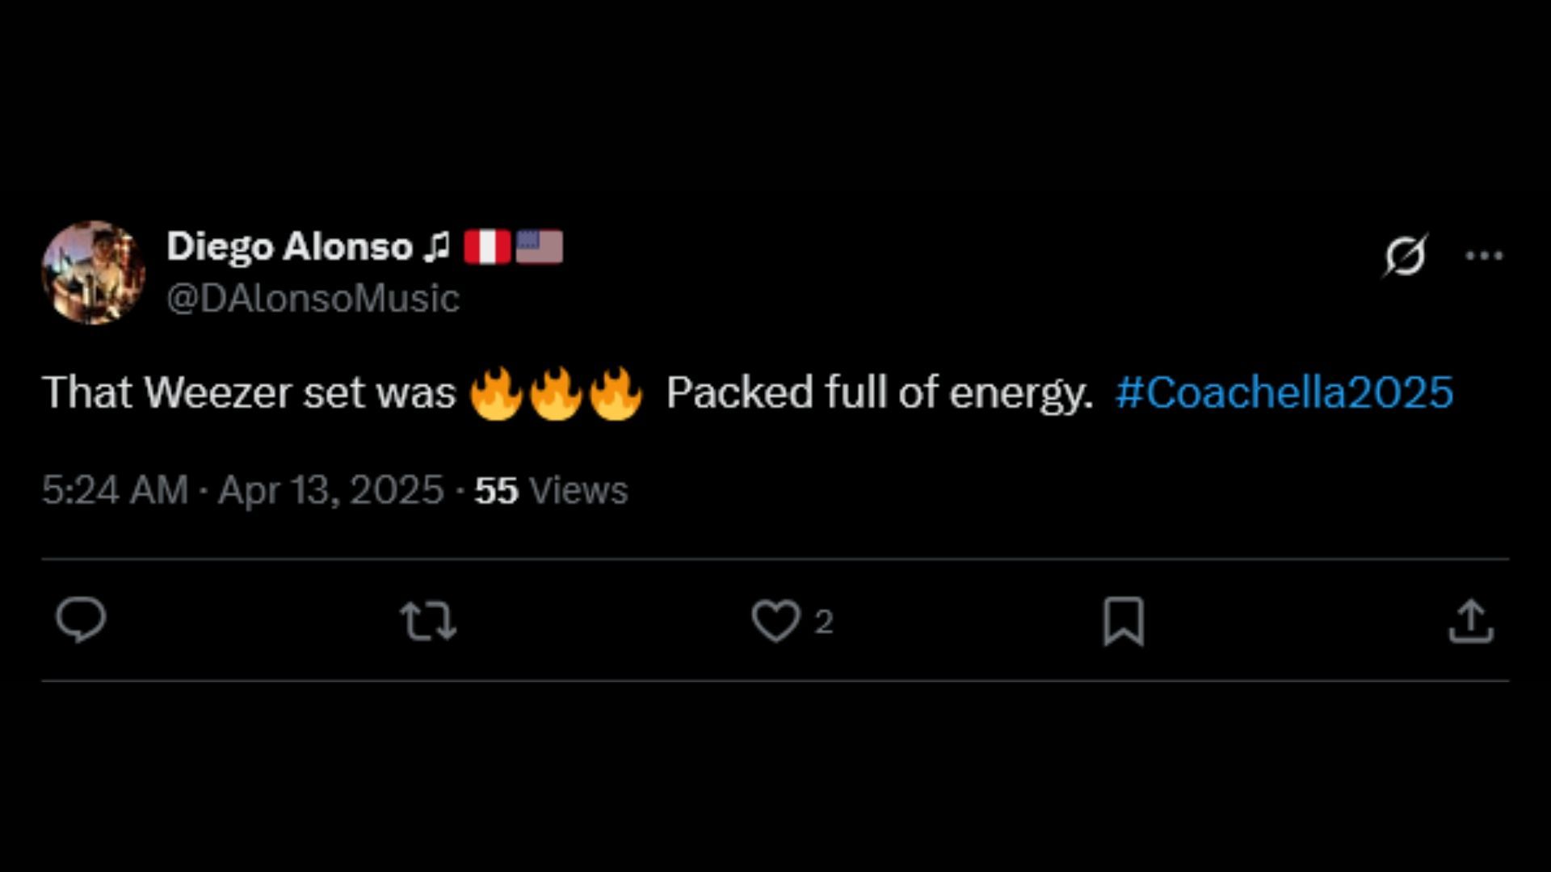Repost this tweet using the arrows icon

[428, 621]
